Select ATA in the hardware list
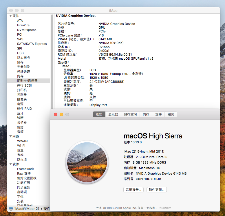The width and height of the screenshot is (225, 216). pos(20,21)
